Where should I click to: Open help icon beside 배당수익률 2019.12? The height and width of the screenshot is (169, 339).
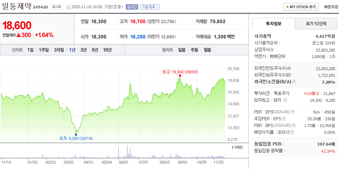click(x=292, y=132)
